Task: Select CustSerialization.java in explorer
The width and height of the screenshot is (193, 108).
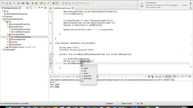Action: pyautogui.click(x=22, y=37)
